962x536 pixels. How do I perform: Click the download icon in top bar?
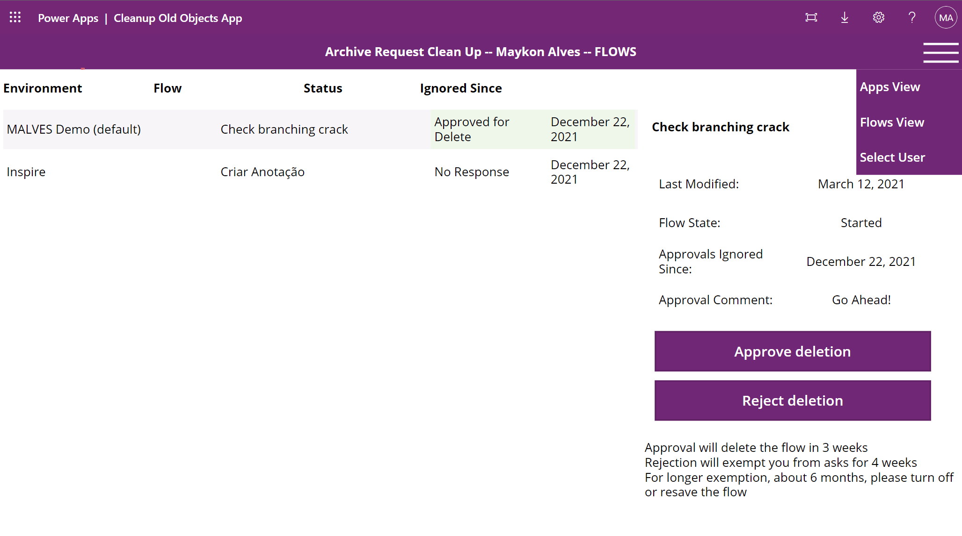[845, 18]
